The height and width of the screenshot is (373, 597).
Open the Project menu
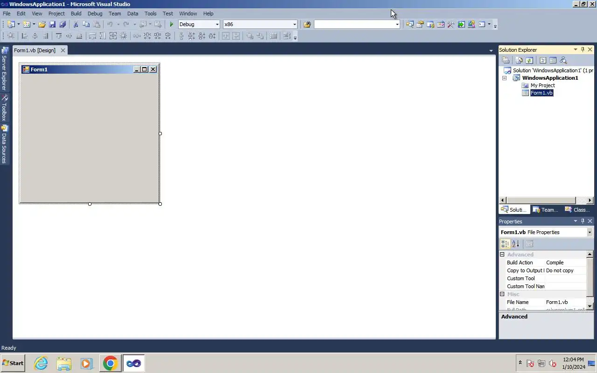56,14
